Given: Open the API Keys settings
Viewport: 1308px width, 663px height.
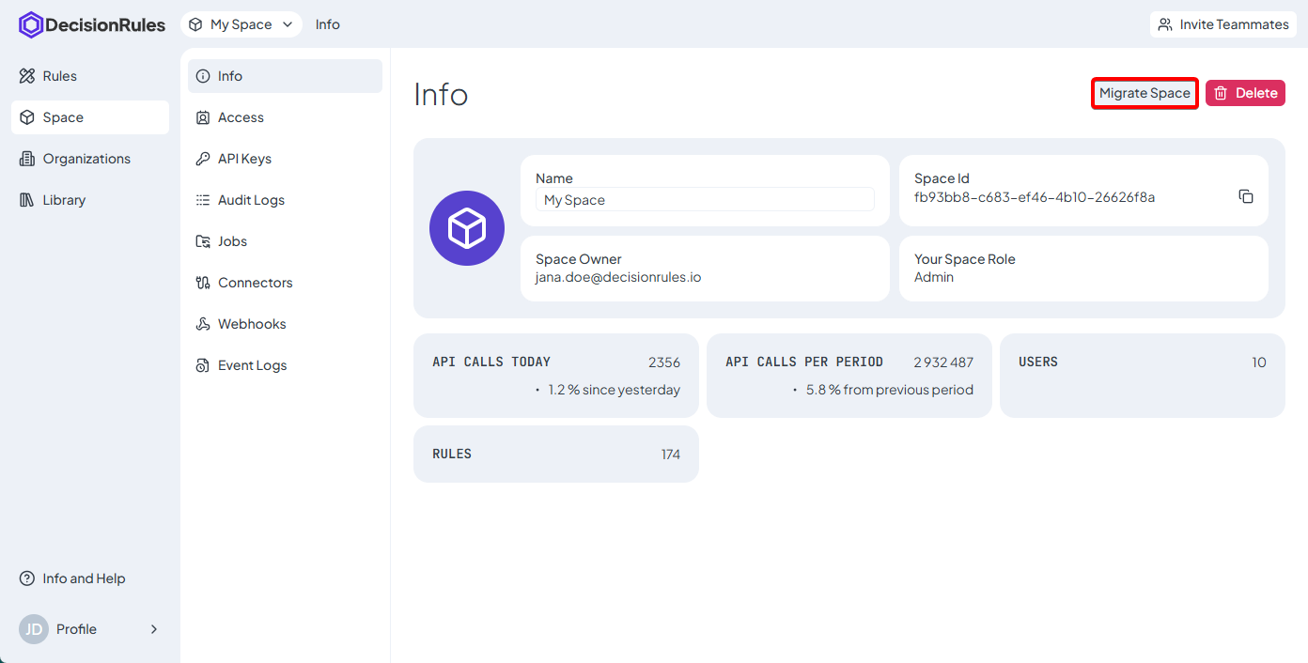Looking at the screenshot, I should tap(244, 159).
